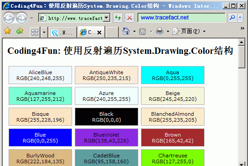Open the 页面(P) Page menu

pyautogui.click(x=189, y=31)
